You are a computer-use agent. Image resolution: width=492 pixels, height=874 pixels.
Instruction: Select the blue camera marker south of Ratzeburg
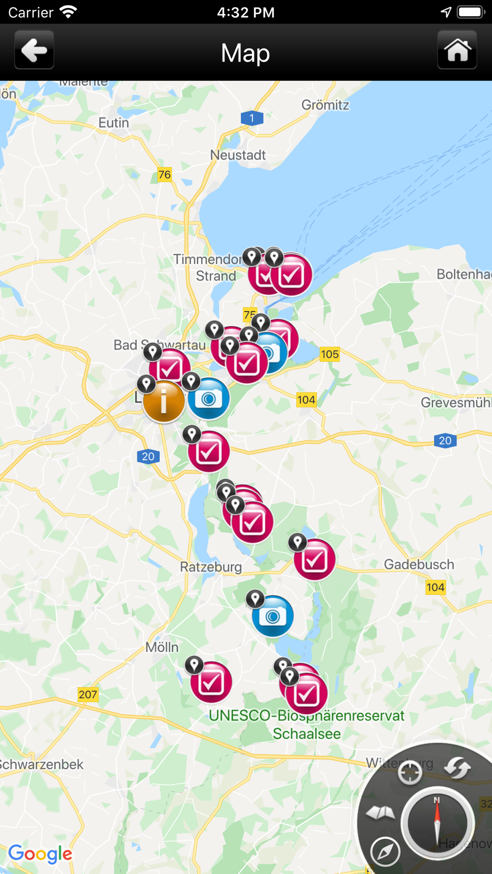coord(273,616)
